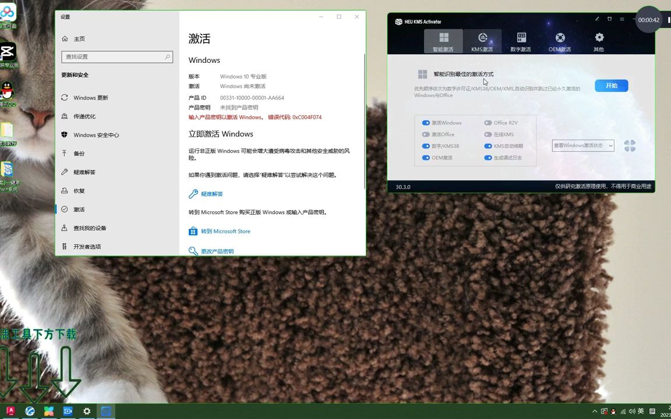The image size is (671, 419).
Task: Open 恢复 in Settings sidebar
Action: (117, 191)
